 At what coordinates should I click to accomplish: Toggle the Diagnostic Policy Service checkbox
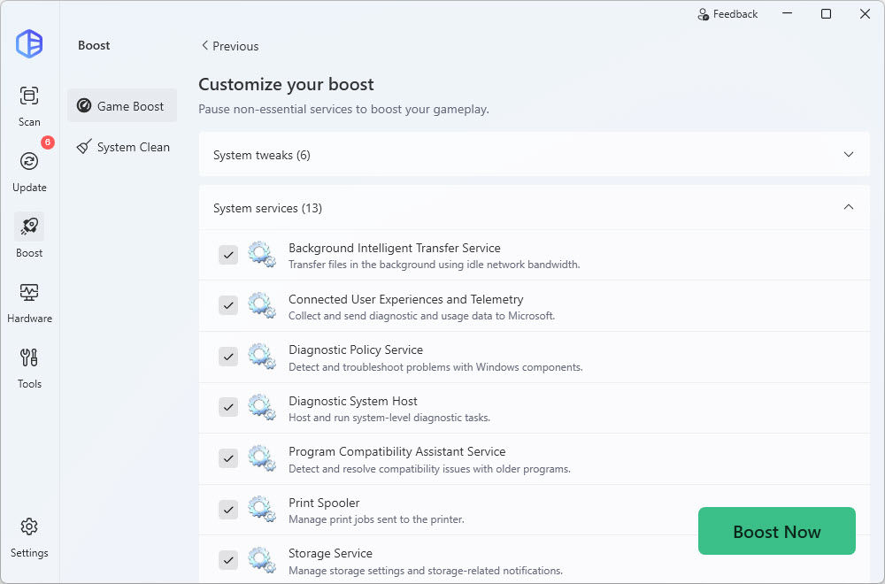[x=228, y=357]
